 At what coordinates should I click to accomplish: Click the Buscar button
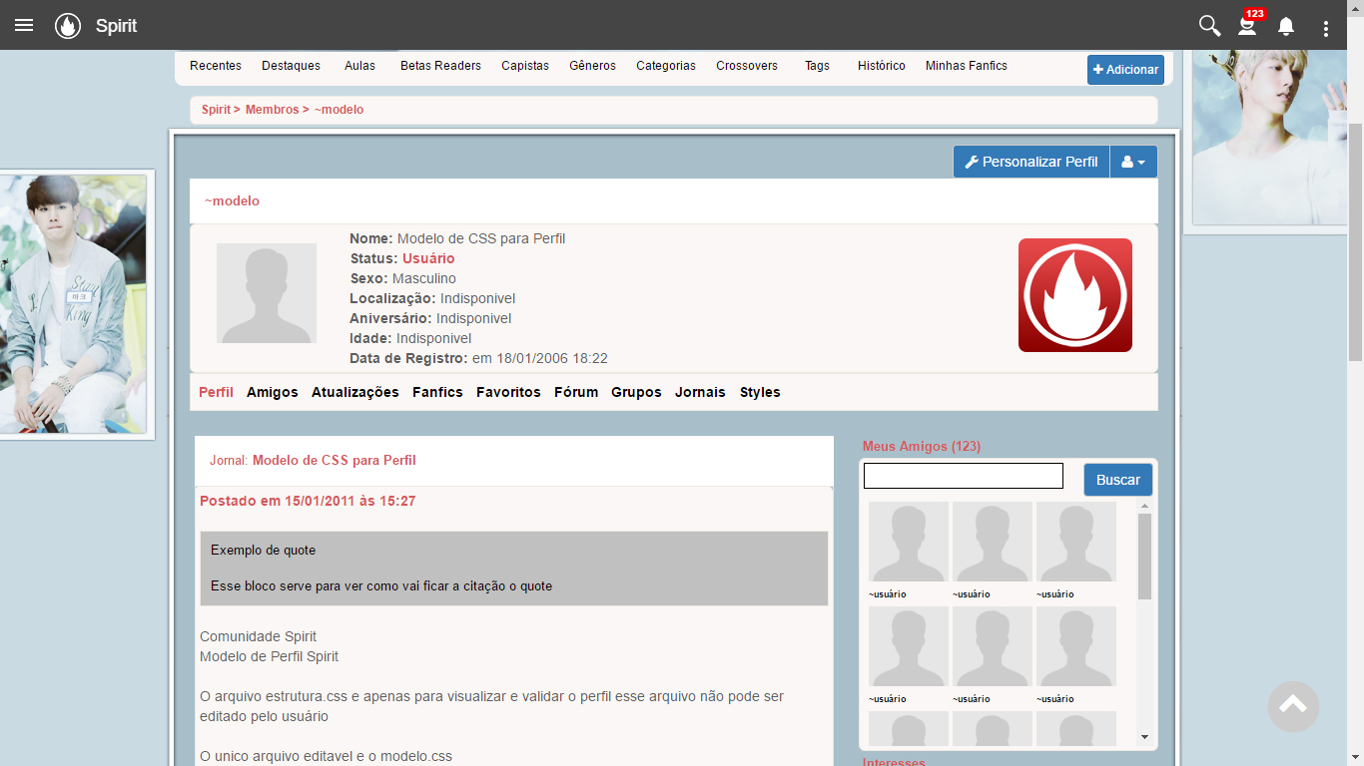[1118, 480]
